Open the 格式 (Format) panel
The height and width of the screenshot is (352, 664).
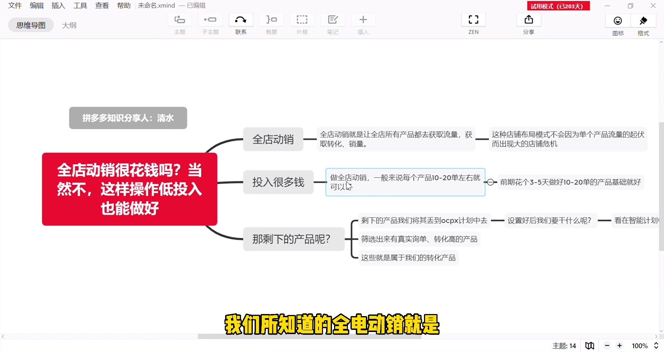coord(643,21)
